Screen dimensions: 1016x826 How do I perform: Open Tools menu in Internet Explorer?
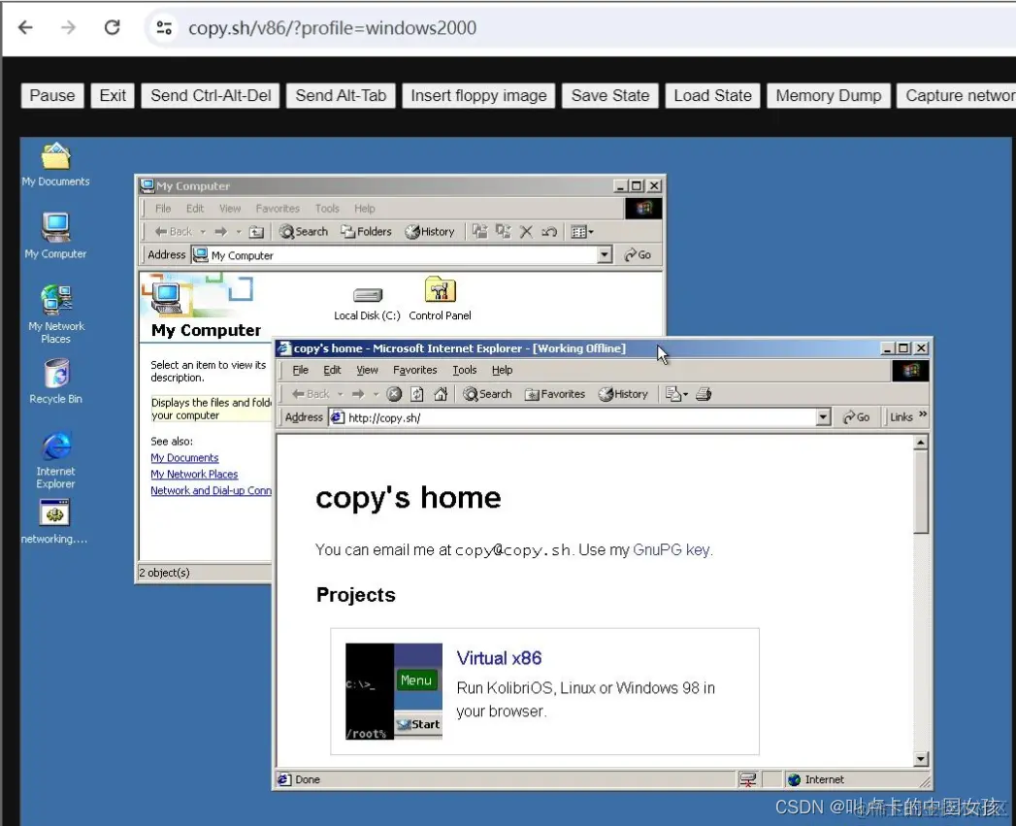pos(465,370)
